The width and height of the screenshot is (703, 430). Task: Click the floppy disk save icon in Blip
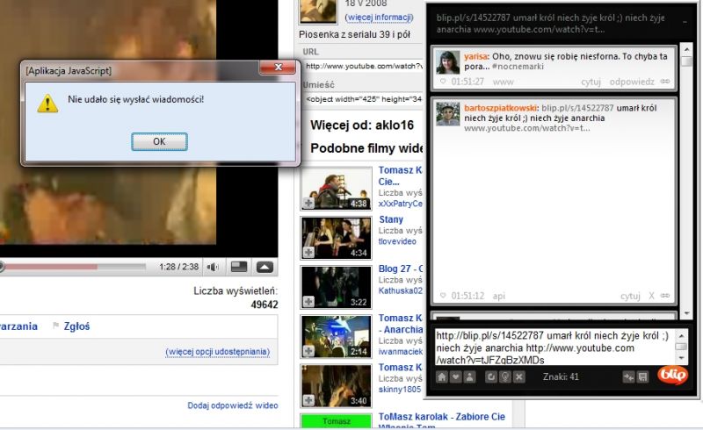(x=642, y=377)
